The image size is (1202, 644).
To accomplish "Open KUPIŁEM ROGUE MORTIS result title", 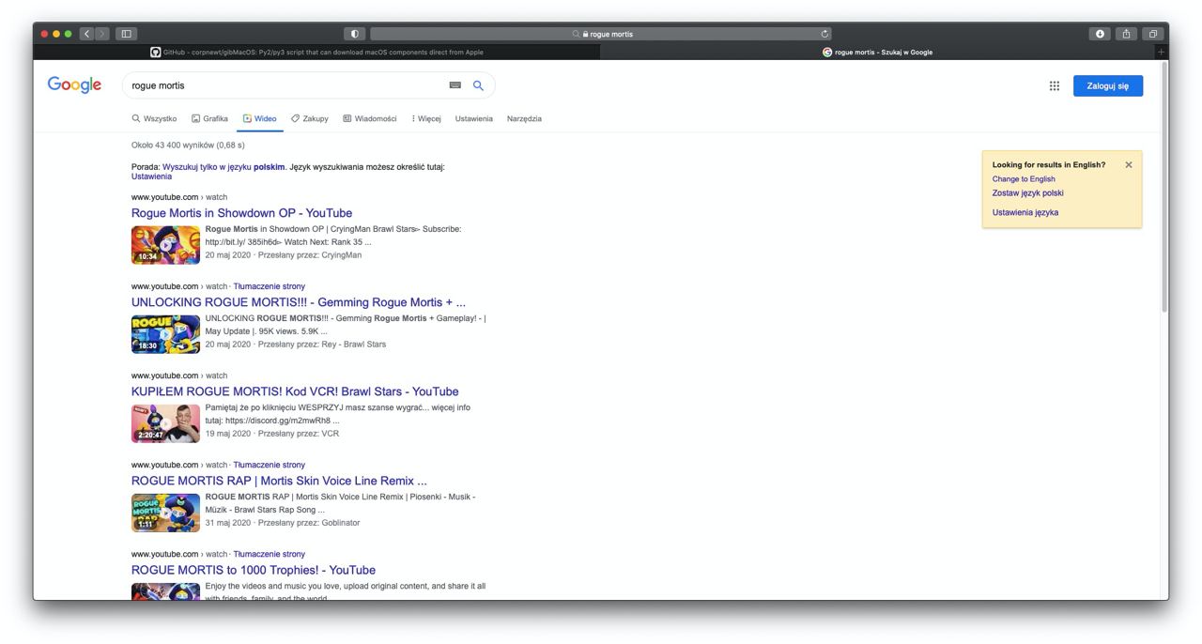I will coord(295,391).
